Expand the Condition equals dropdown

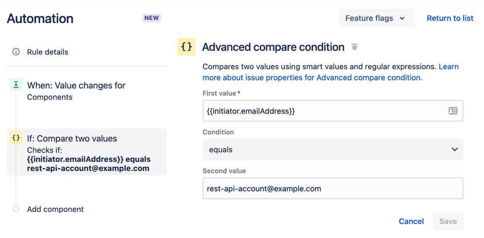(x=332, y=150)
